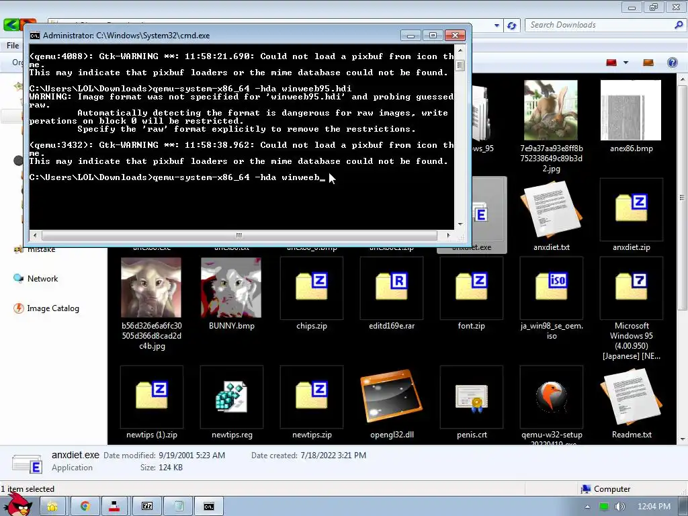Screen dimensions: 688x516
Task: Select the 7e9a37aa93e8ff8b jpg image thumbnail
Action: [551, 110]
